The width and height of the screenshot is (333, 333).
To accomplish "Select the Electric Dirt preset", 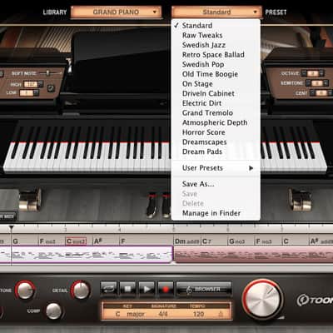I will click(216, 103).
